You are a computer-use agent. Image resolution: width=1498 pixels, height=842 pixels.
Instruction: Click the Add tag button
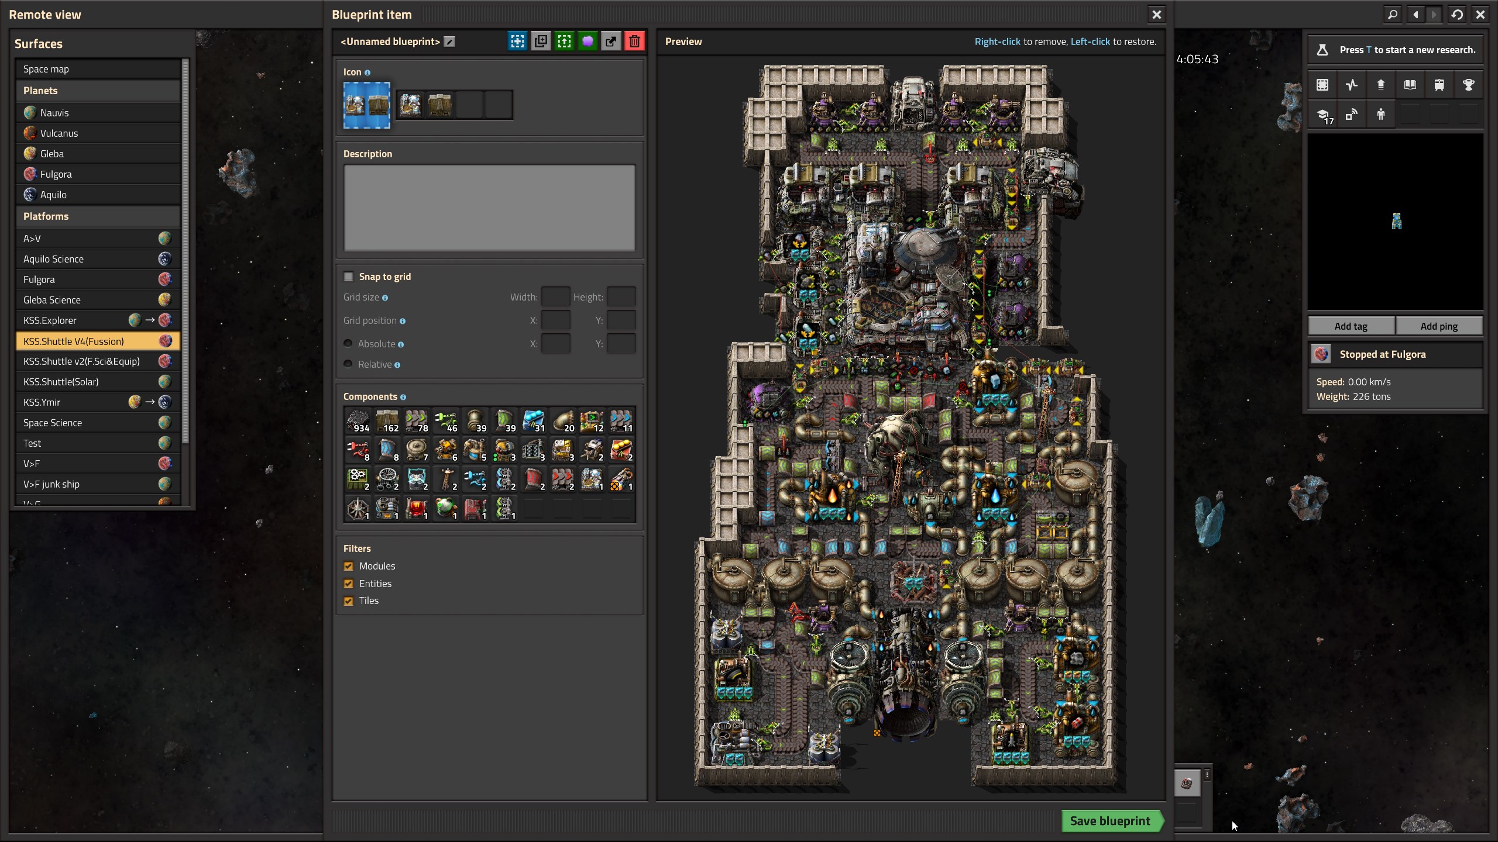click(x=1351, y=326)
